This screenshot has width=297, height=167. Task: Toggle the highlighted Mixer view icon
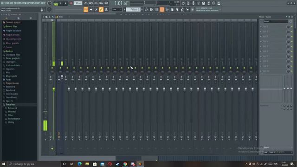[x=162, y=9]
